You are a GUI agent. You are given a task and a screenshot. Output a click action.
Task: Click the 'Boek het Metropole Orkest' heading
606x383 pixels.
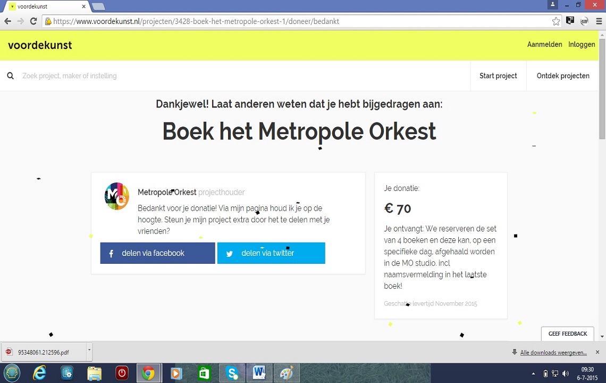pyautogui.click(x=299, y=131)
